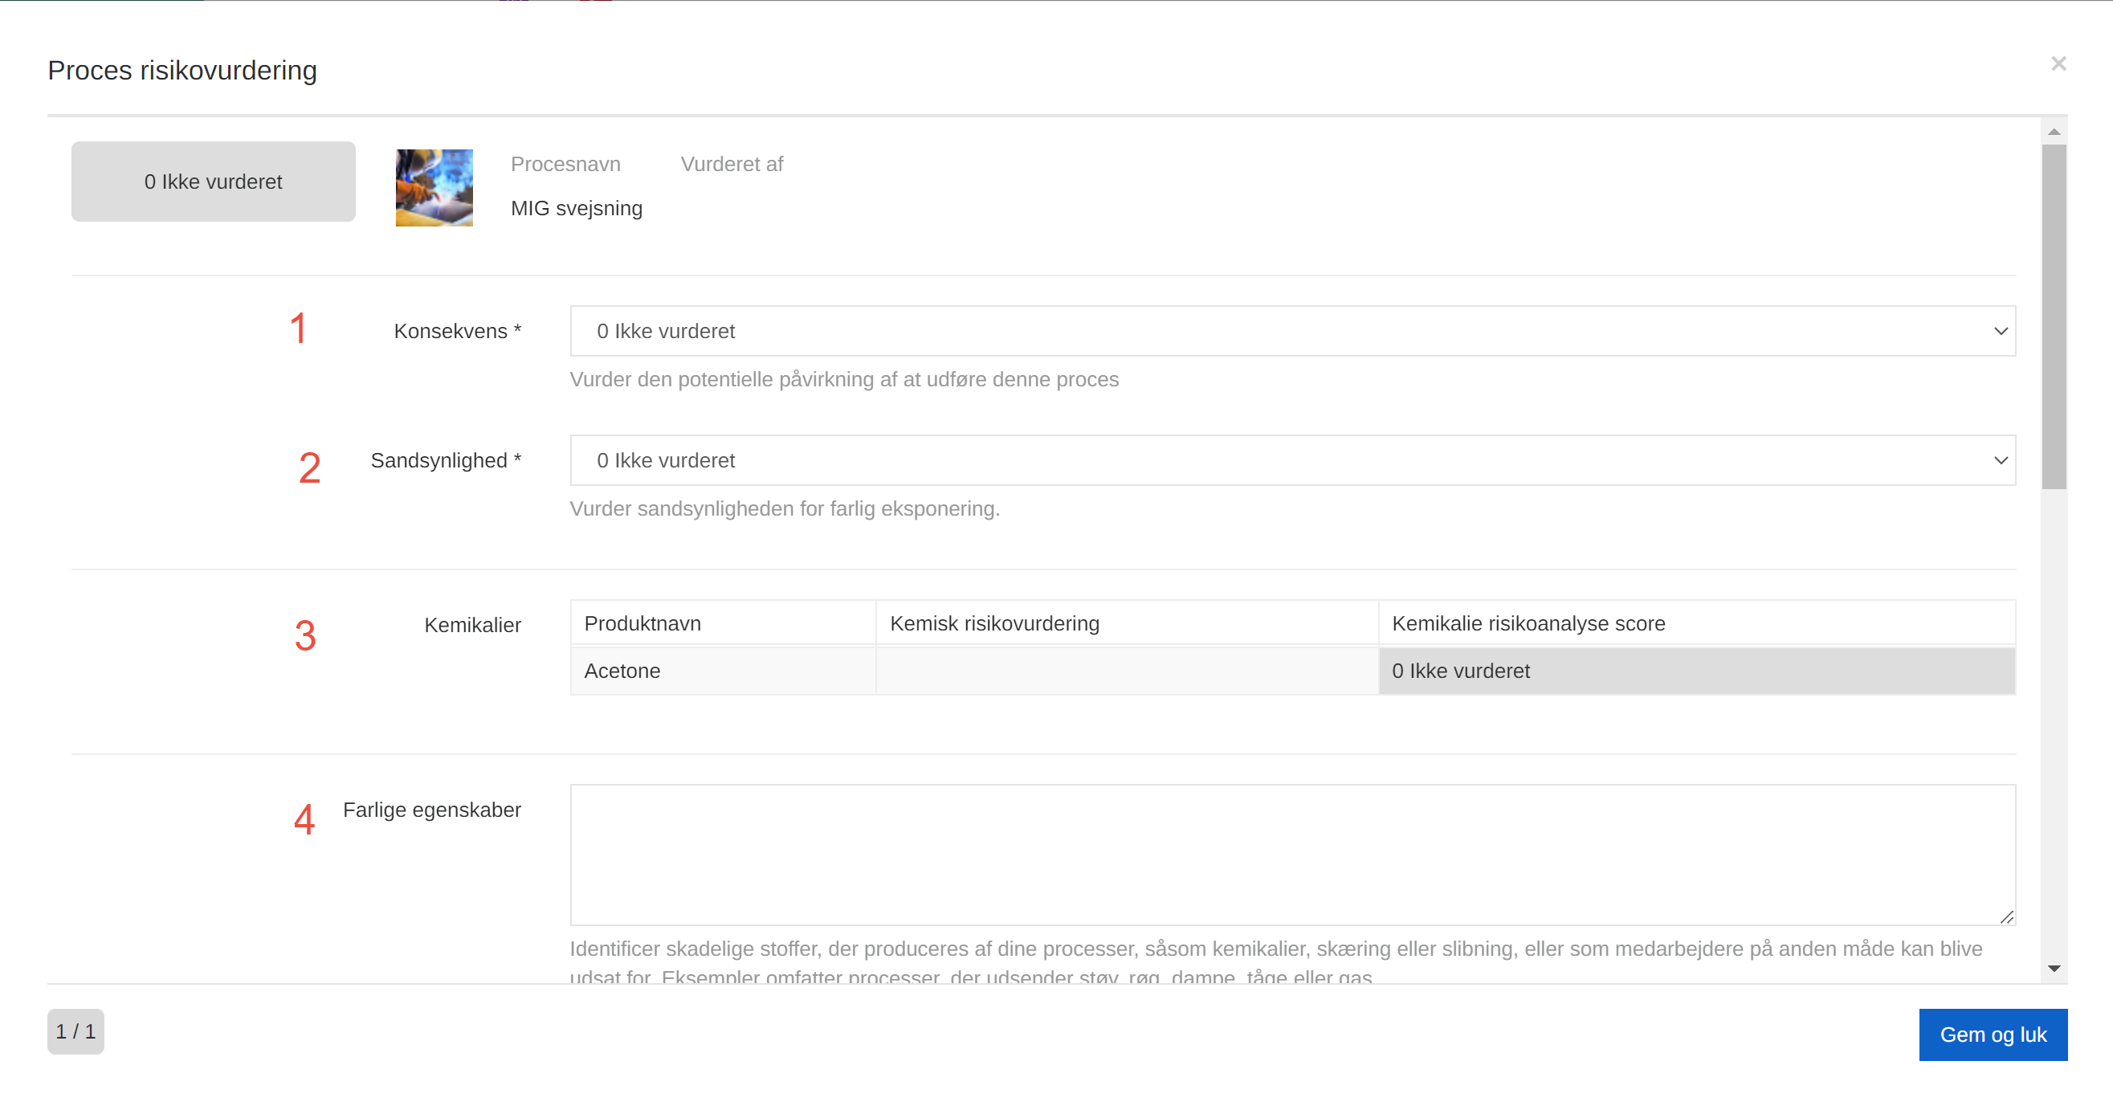This screenshot has width=2113, height=1106.
Task: Click the Produktnavn column header
Action: (722, 623)
